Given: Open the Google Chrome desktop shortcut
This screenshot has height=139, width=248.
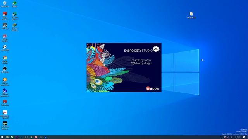Looking at the screenshot, I should [x=5, y=60].
